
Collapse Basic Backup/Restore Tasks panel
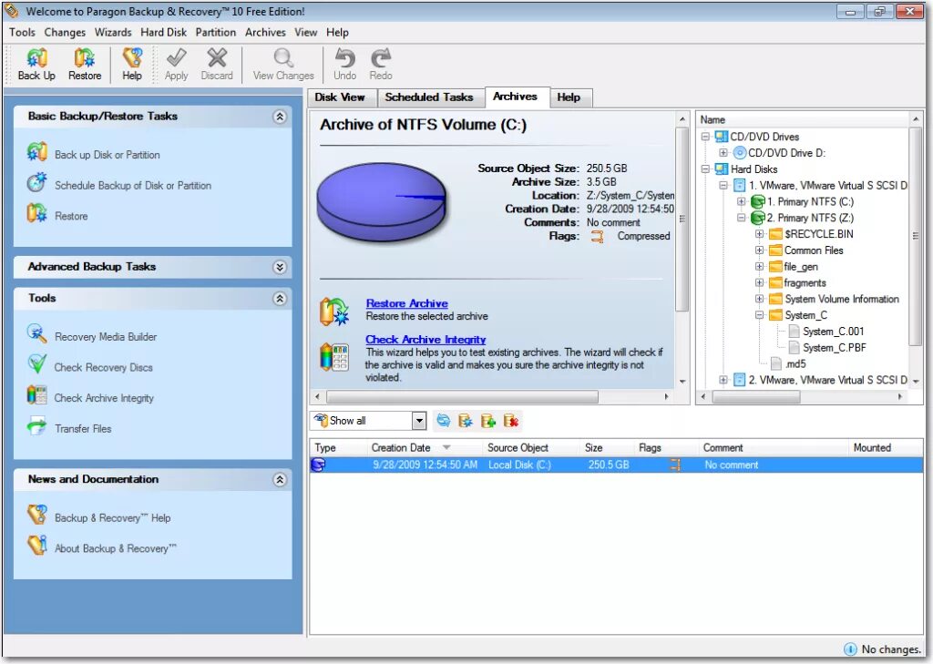point(280,117)
